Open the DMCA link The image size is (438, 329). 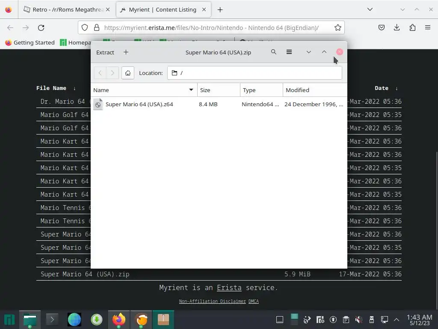click(254, 301)
